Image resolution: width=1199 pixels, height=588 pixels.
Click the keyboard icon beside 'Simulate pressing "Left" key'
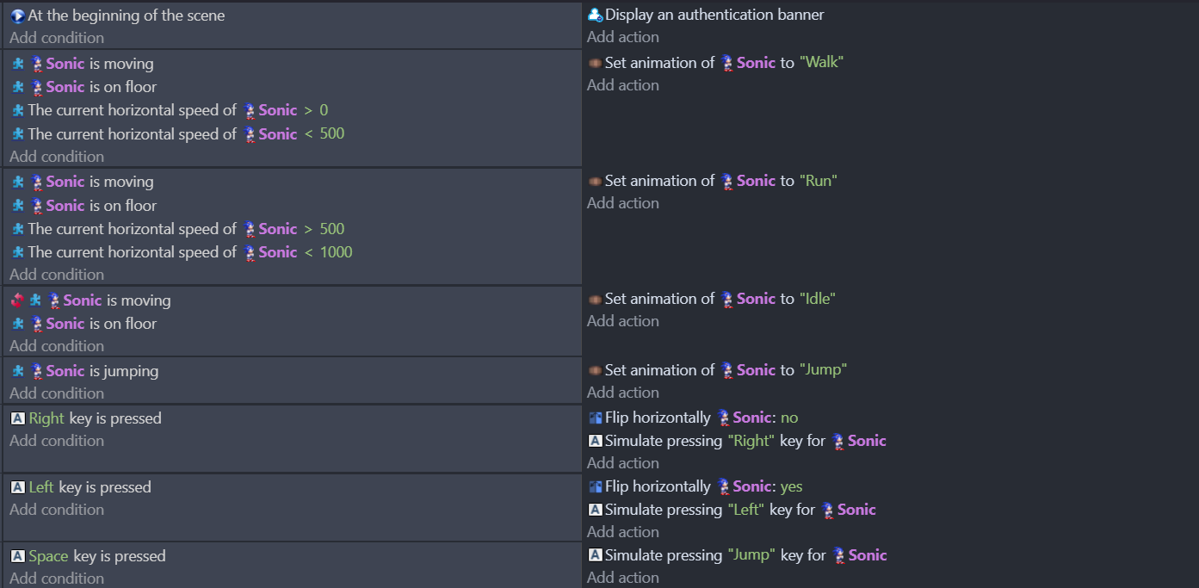[x=595, y=510]
